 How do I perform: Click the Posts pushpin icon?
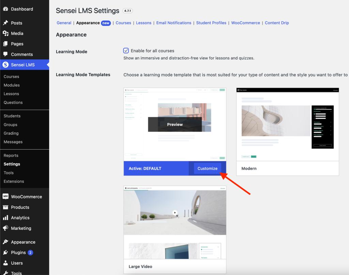click(x=5, y=23)
